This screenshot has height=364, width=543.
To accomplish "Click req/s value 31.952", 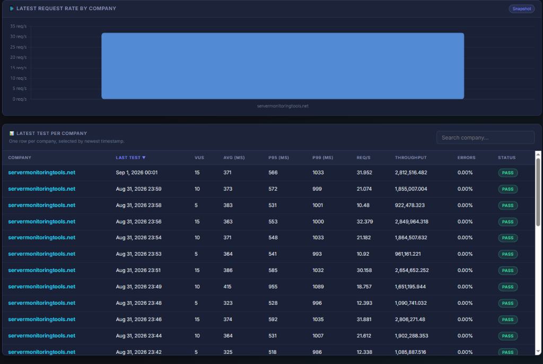I will click(x=364, y=172).
